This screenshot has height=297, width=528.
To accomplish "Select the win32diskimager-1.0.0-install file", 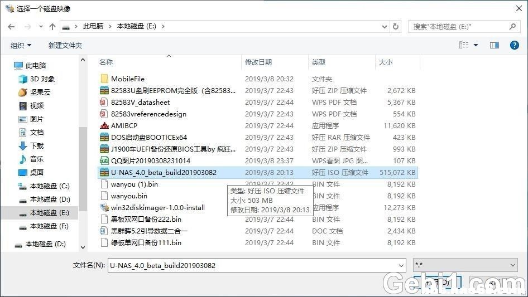I will tap(157, 207).
